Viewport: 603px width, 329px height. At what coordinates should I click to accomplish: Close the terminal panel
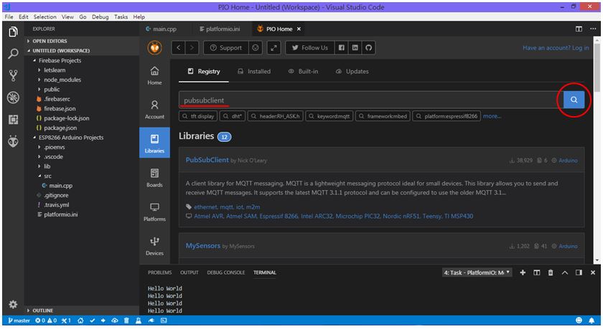[x=593, y=272]
